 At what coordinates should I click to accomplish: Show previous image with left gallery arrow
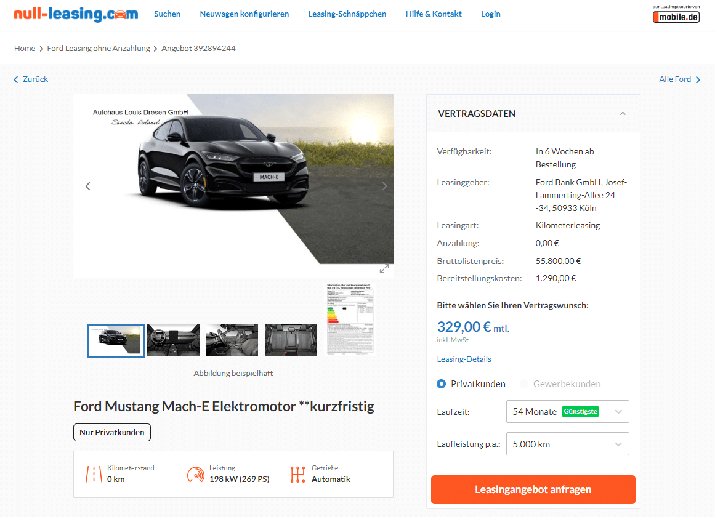pos(87,186)
